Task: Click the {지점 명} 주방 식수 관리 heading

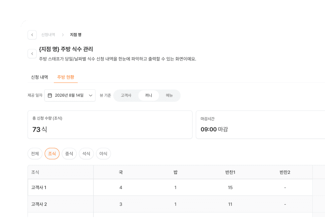Action: point(66,49)
